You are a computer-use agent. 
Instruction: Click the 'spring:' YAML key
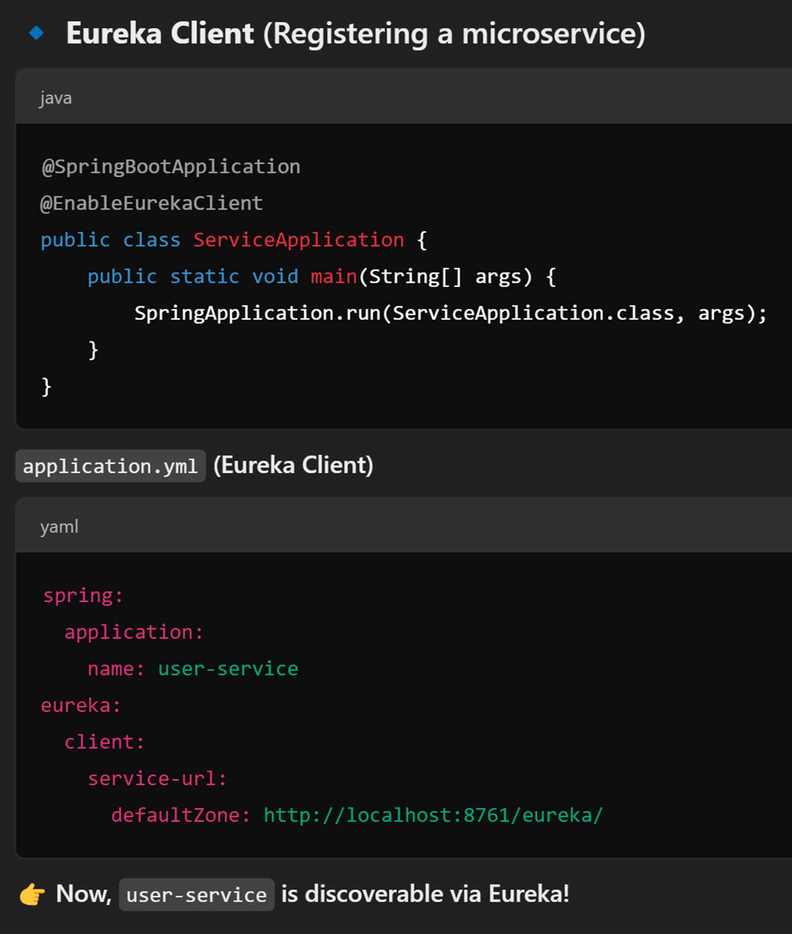pyautogui.click(x=83, y=595)
